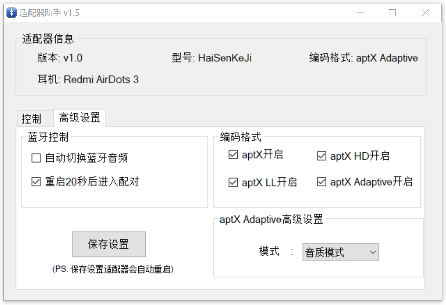The height and width of the screenshot is (305, 446).
Task: Disable aptX HD开启 checkbox
Action: click(322, 156)
